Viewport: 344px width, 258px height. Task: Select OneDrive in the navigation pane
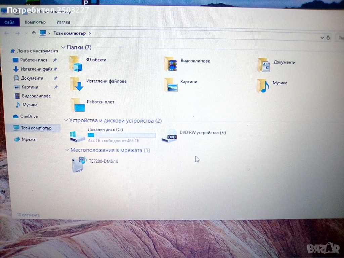(30, 116)
